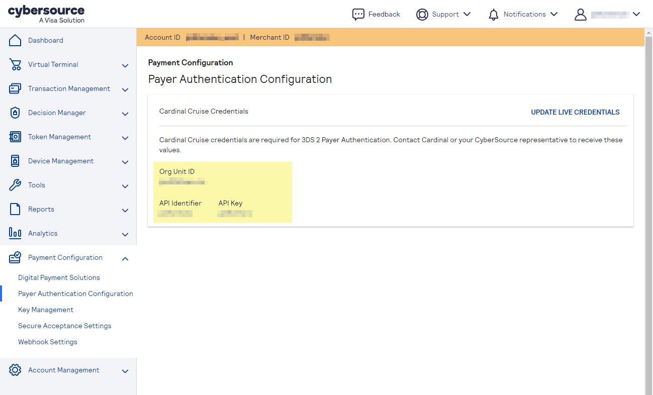
Task: Click the Decision Manager menu label
Action: 57,113
